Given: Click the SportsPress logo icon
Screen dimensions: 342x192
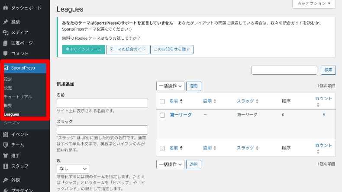Looking at the screenshot, I should click(6, 68).
